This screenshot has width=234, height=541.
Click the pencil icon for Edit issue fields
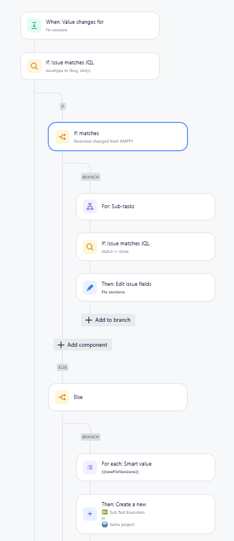pos(90,287)
